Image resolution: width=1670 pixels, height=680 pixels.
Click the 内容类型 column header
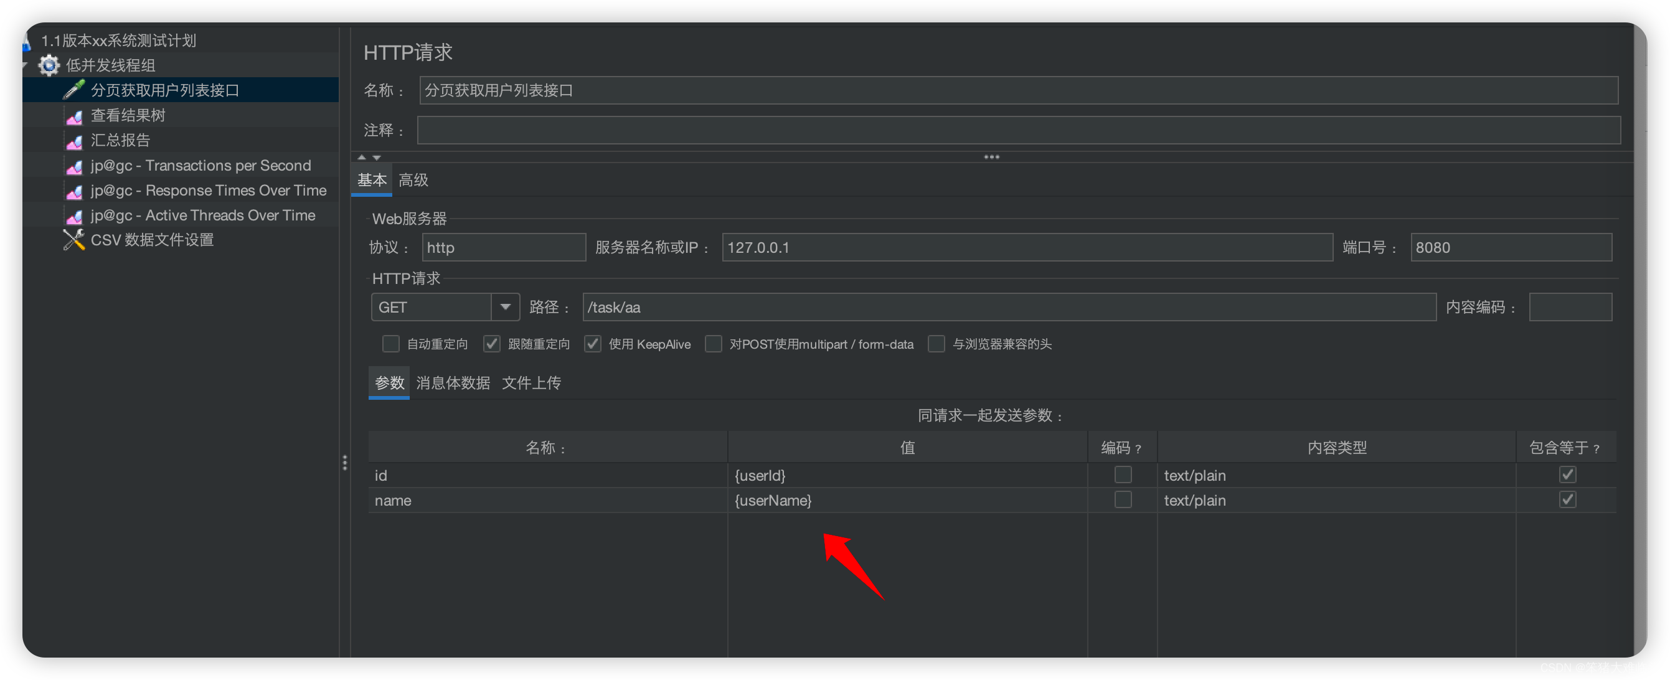tap(1336, 447)
